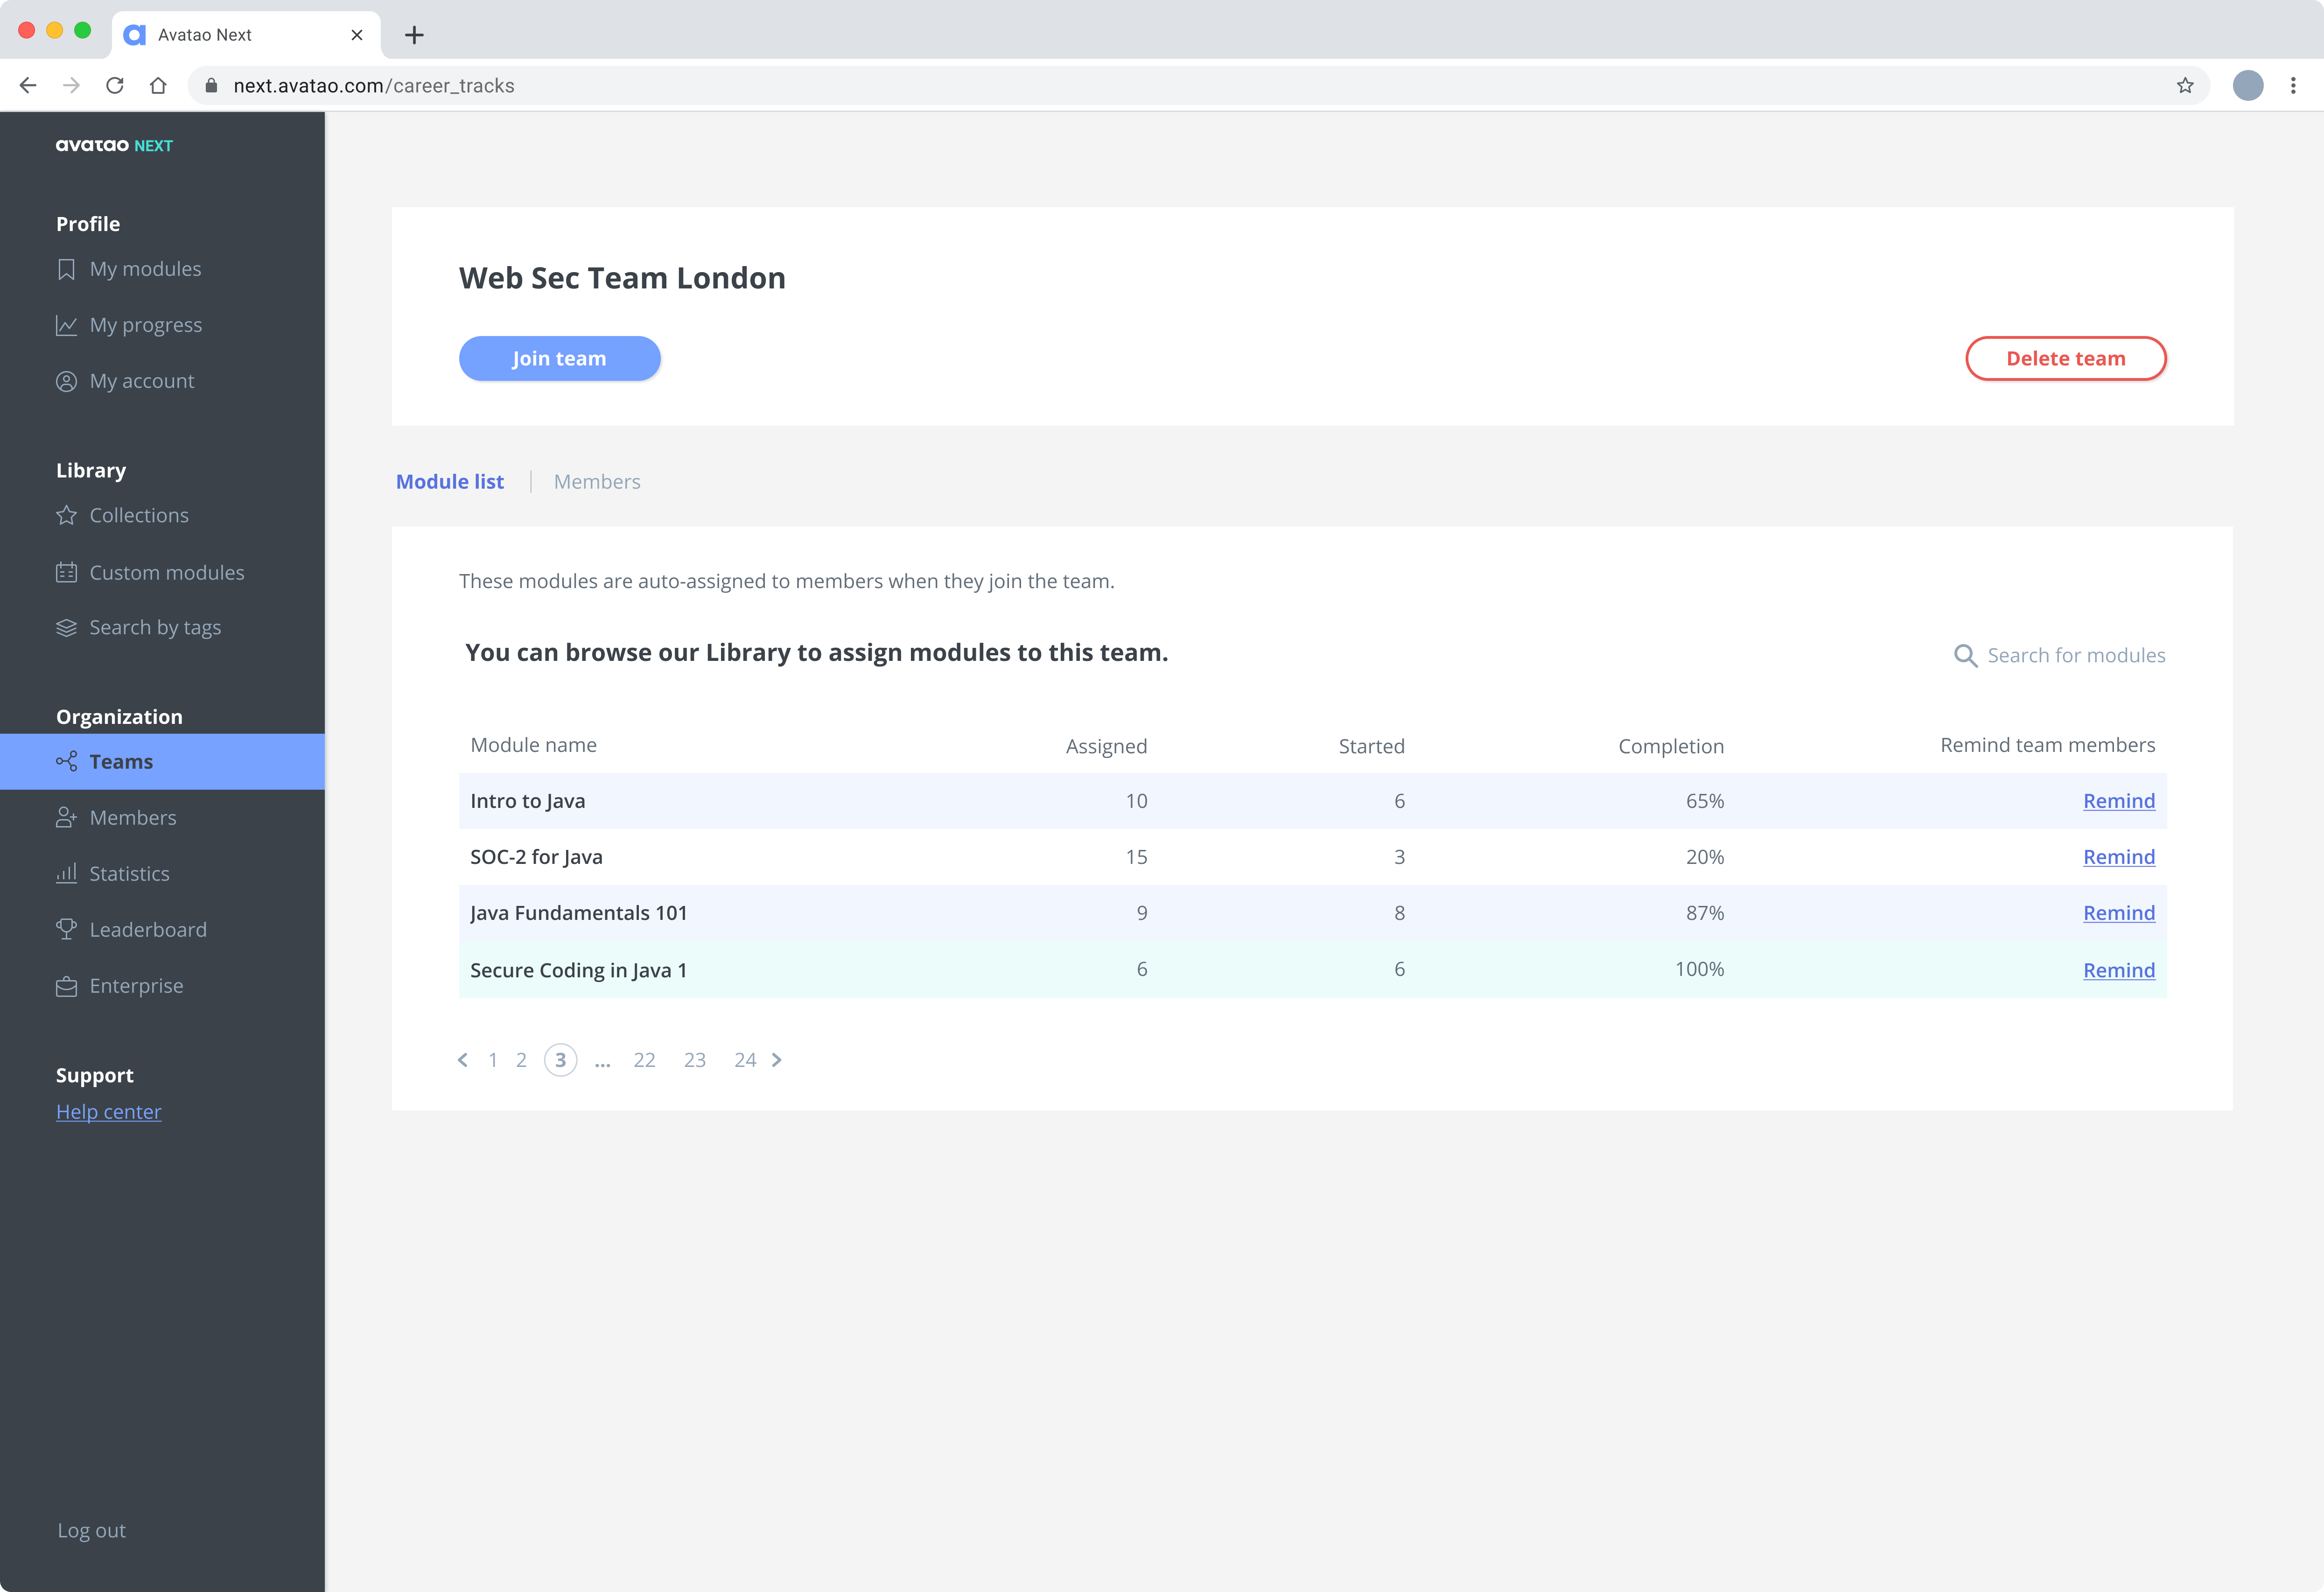Open the Chrome three-dot menu
The height and width of the screenshot is (1592, 2324).
click(2293, 86)
